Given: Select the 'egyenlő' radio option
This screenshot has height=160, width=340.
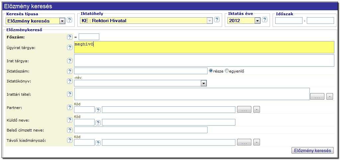Looking at the screenshot, I should [227, 71].
